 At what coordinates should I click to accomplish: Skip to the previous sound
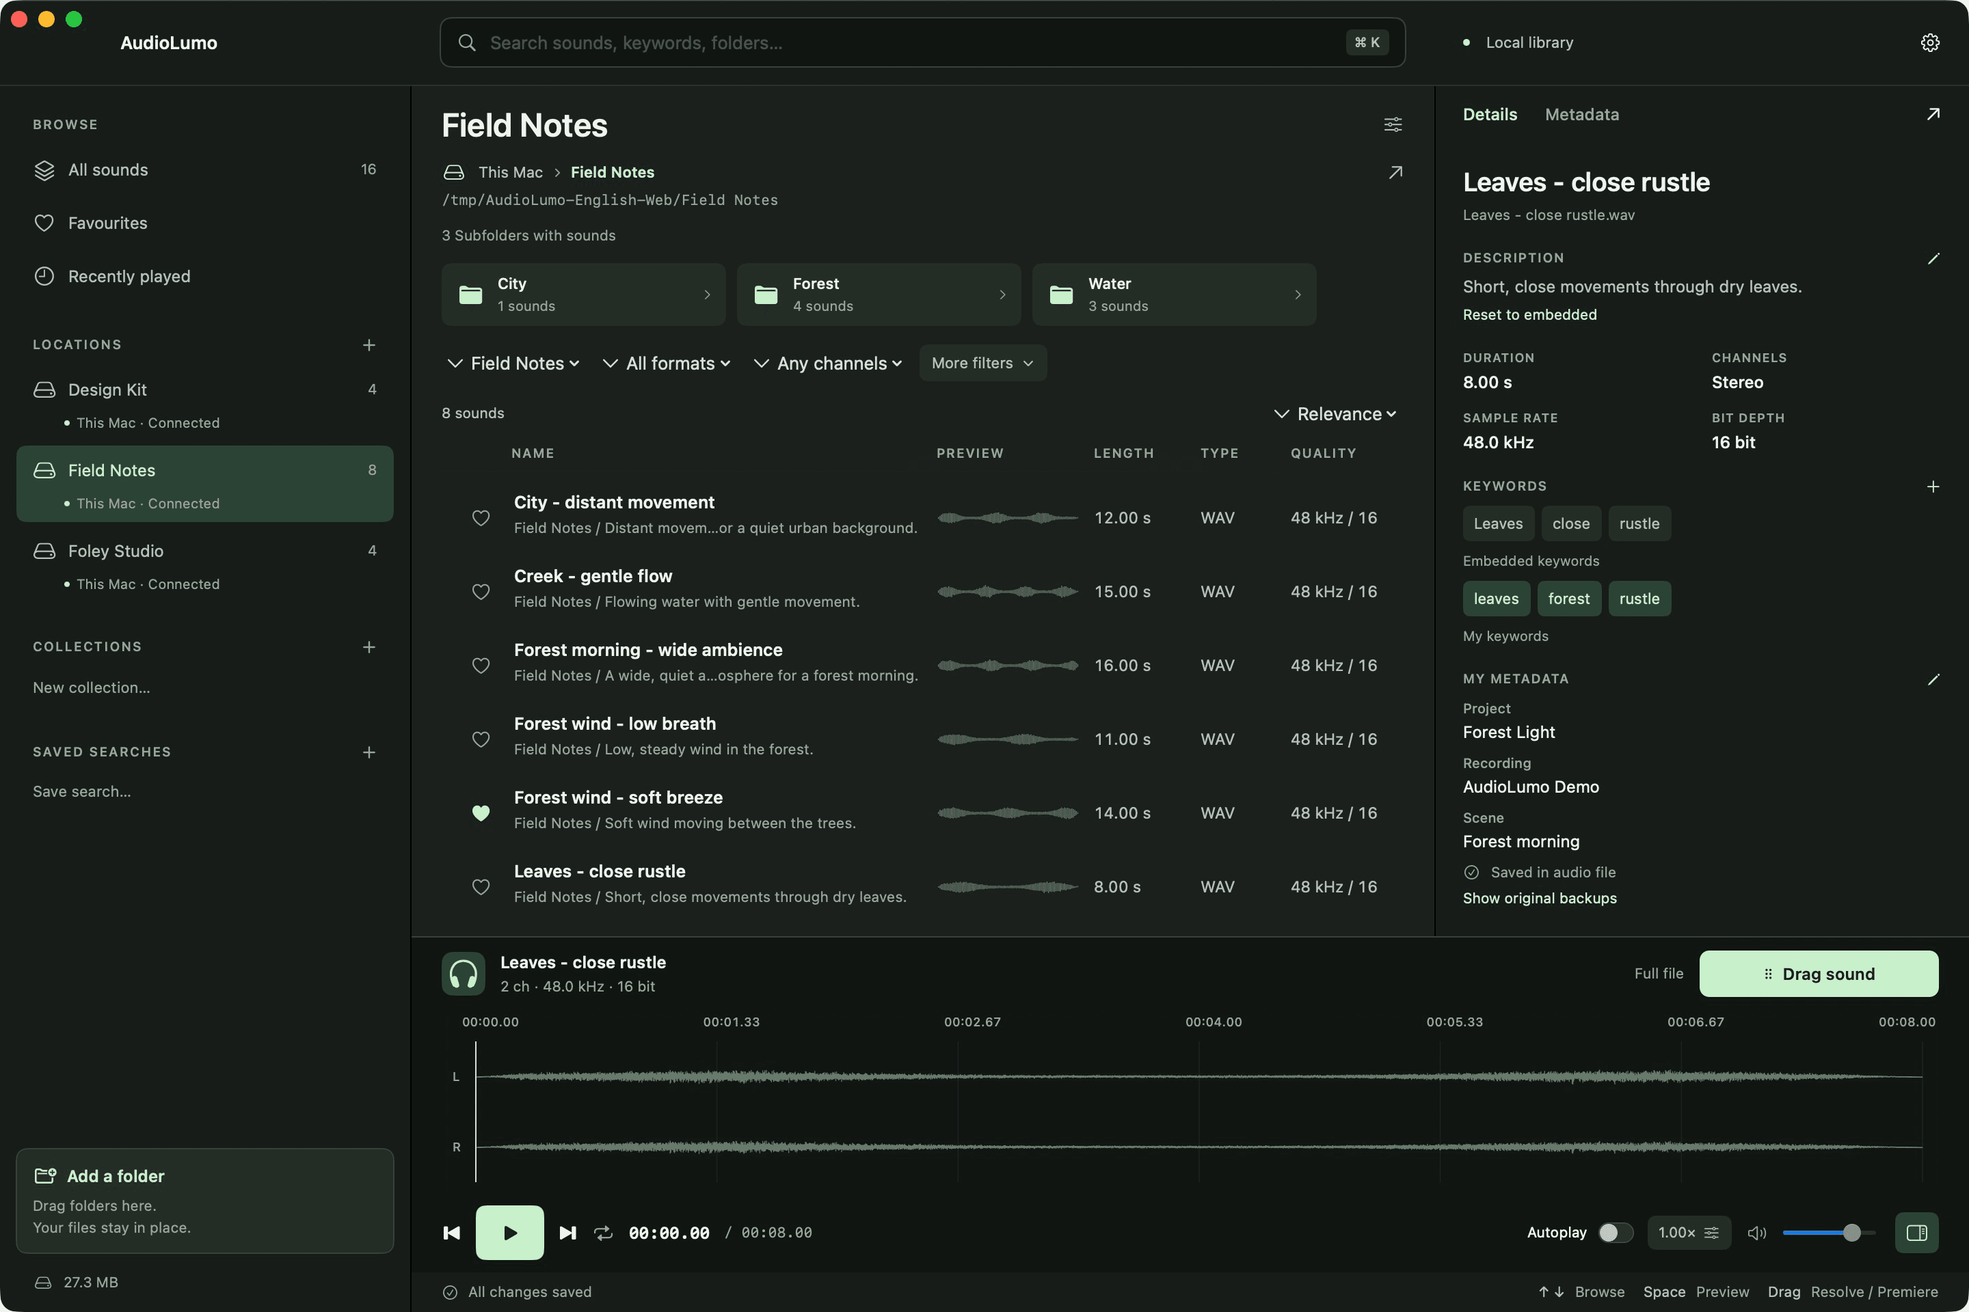click(x=451, y=1233)
